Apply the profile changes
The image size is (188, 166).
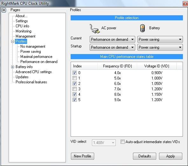pyautogui.click(x=171, y=156)
